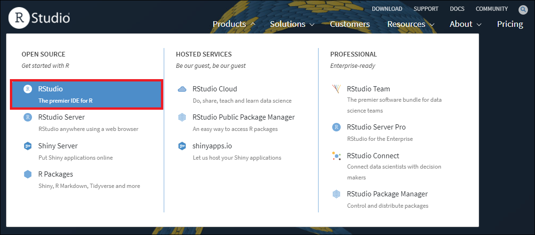Click 'Shiny, R Markdown, Tidyverse and more'

point(89,186)
